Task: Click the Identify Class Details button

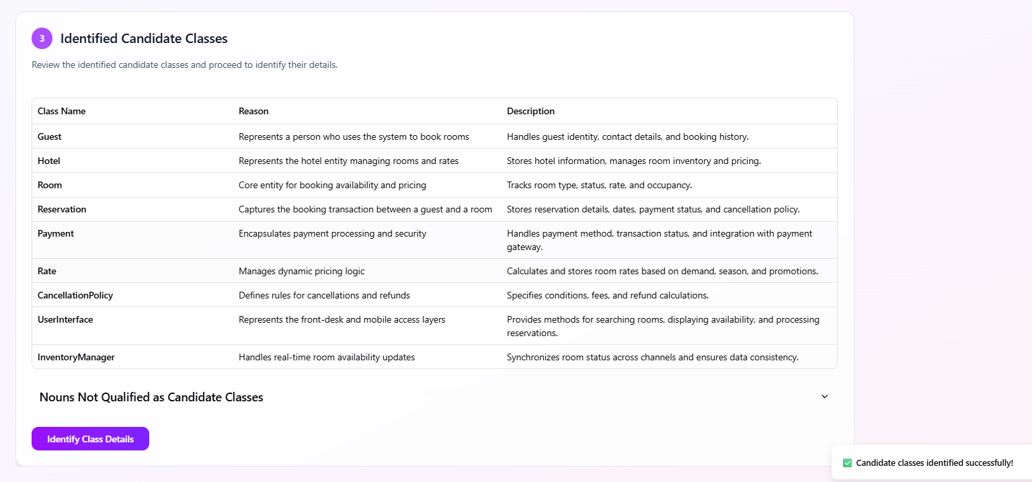Action: [90, 439]
